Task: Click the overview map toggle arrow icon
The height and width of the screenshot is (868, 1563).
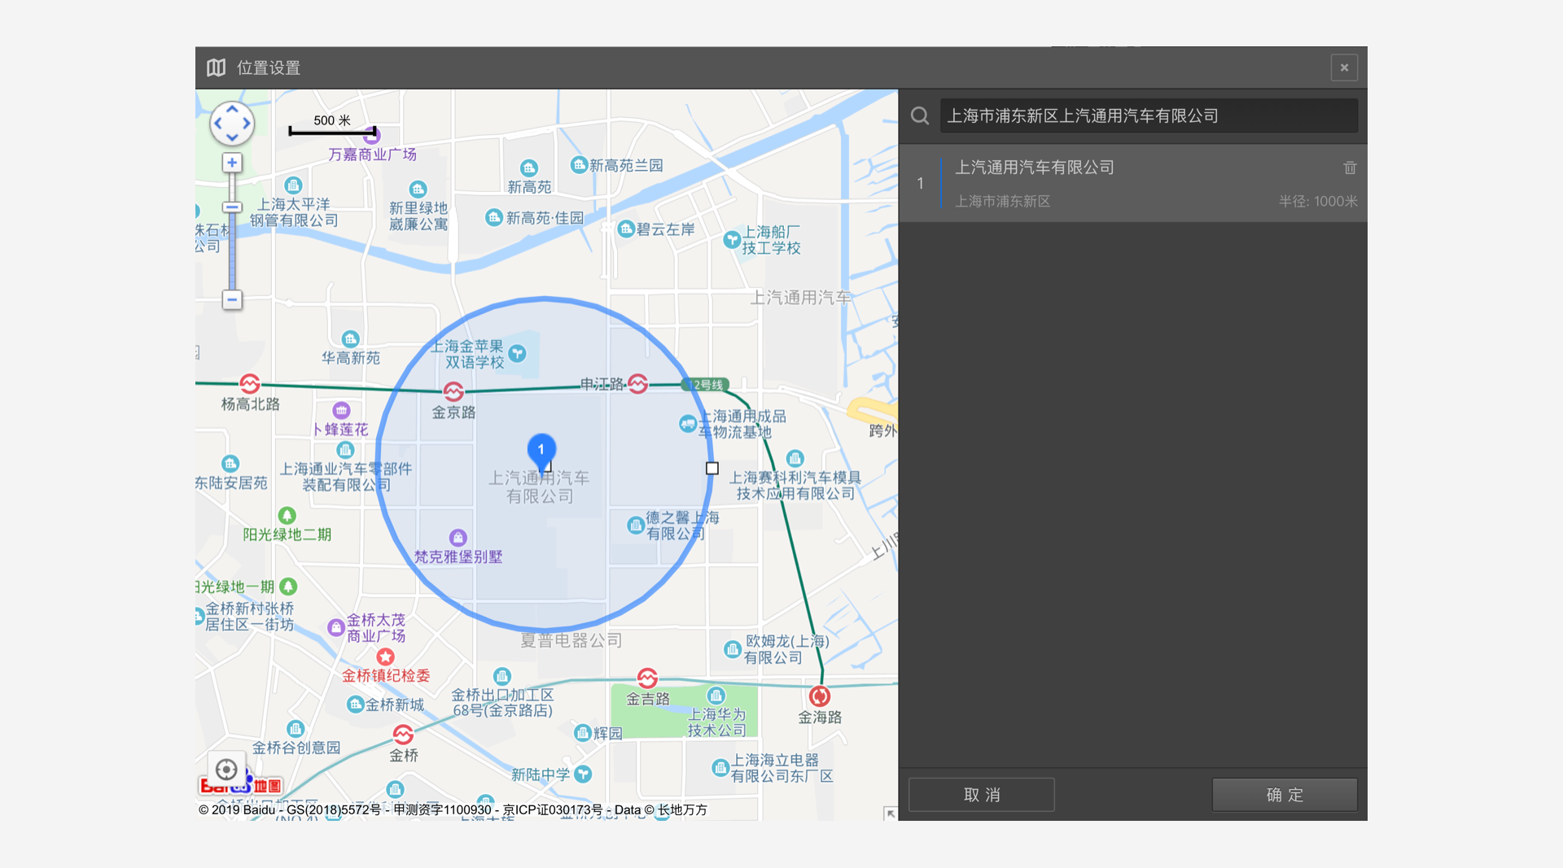Action: [x=891, y=813]
